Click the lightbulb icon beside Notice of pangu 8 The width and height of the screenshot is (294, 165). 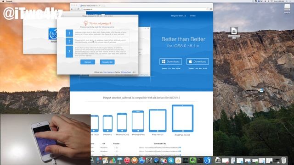[86, 23]
